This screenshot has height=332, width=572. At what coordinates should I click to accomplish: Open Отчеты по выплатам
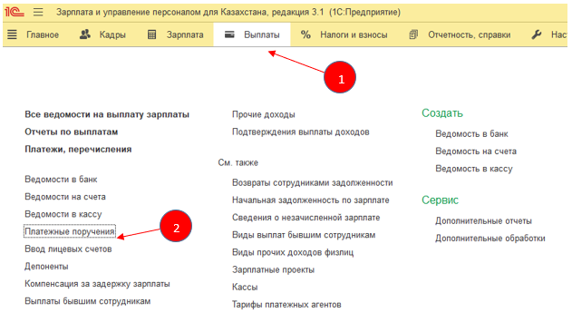(x=71, y=132)
